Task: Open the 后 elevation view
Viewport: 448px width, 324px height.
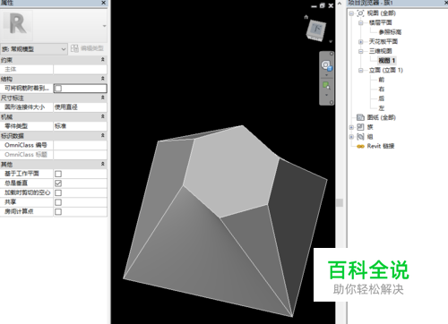Action: click(x=382, y=98)
